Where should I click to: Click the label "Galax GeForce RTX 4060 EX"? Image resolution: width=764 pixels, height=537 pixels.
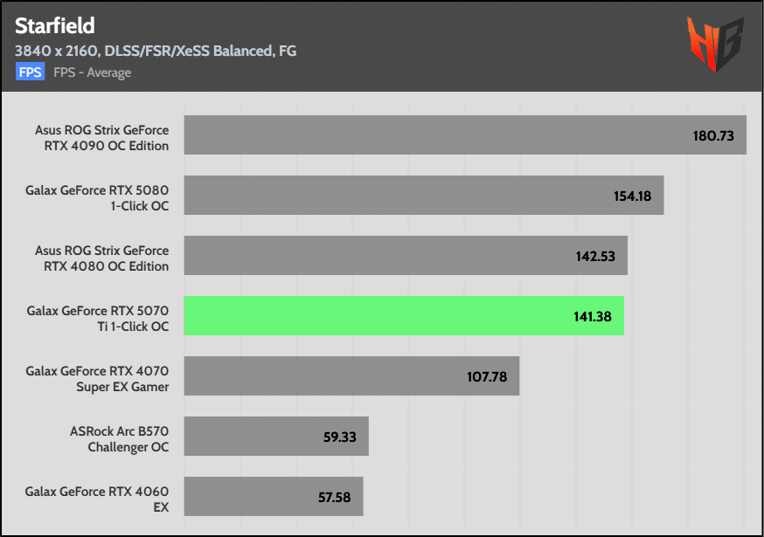coord(97,499)
